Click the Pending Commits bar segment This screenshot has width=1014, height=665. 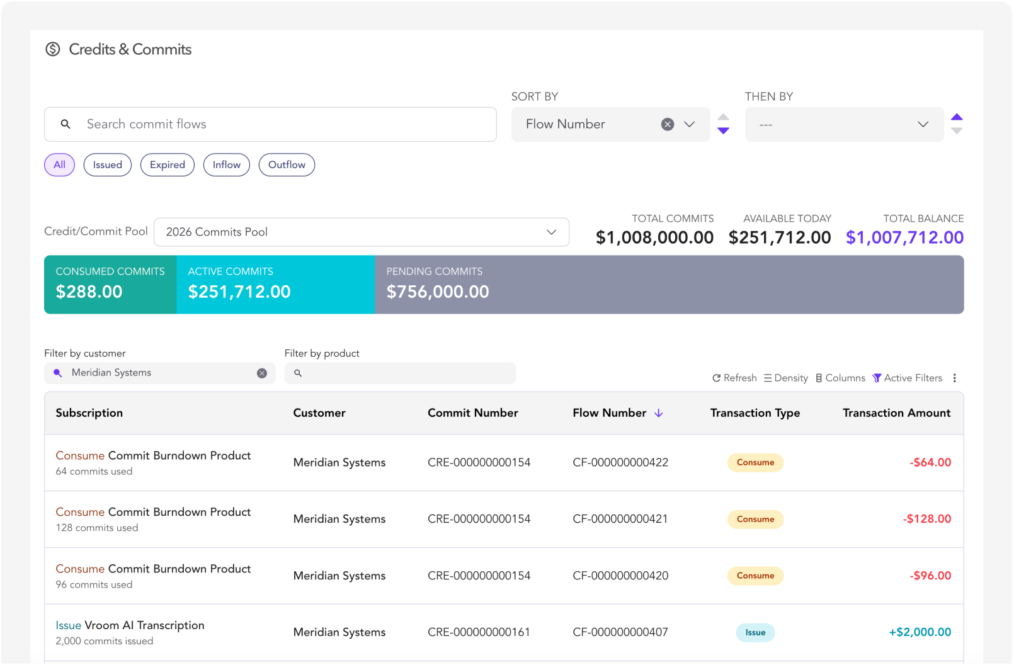coord(669,285)
